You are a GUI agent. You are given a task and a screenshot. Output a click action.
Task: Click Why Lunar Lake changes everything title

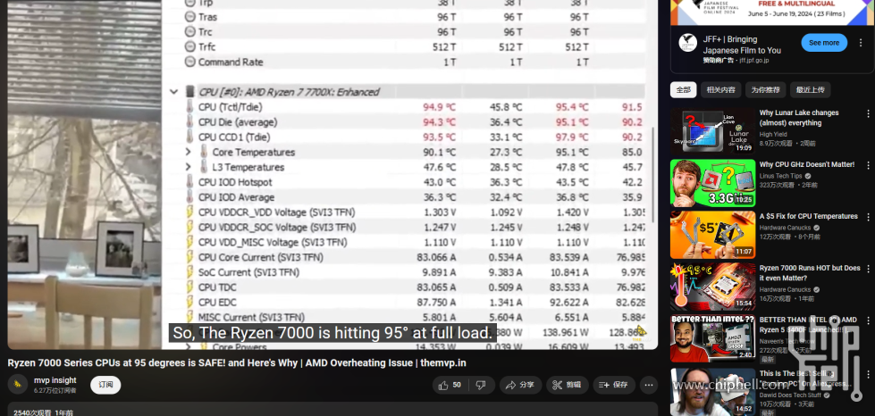[x=798, y=118]
